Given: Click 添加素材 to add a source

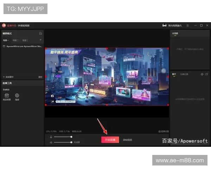Looking at the screenshot, I should pos(8,77).
